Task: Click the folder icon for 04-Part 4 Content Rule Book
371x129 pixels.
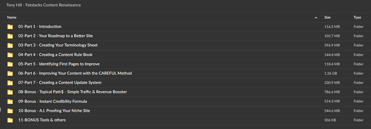Action: tap(10, 55)
